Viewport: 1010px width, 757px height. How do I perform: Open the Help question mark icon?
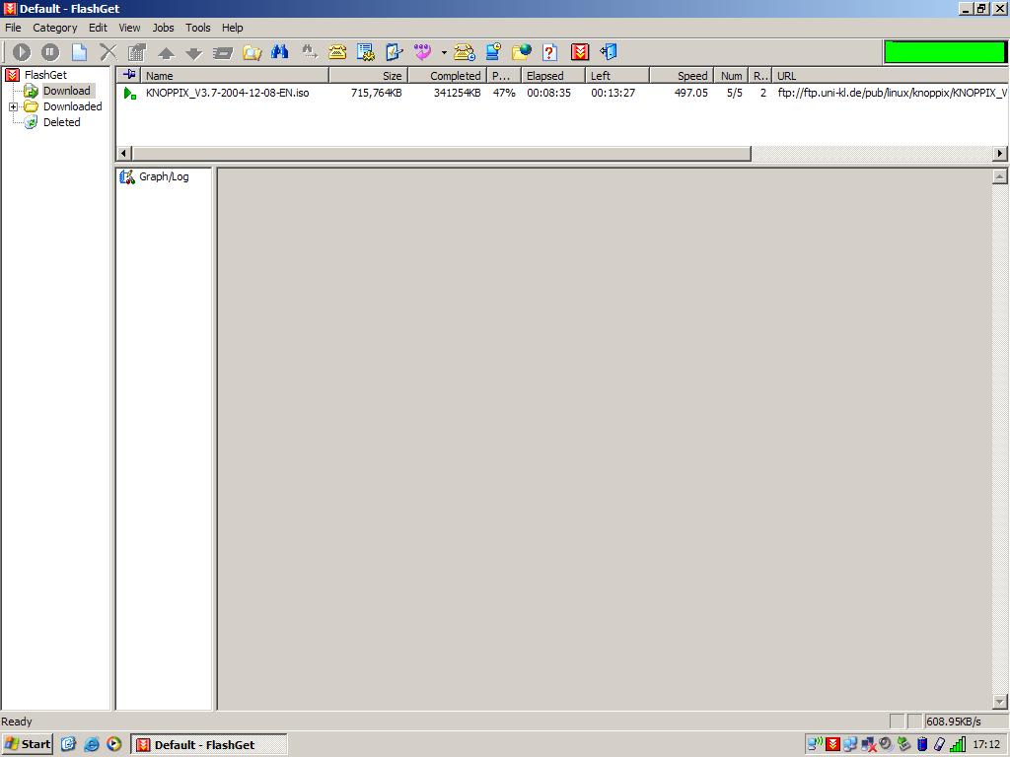click(x=550, y=52)
